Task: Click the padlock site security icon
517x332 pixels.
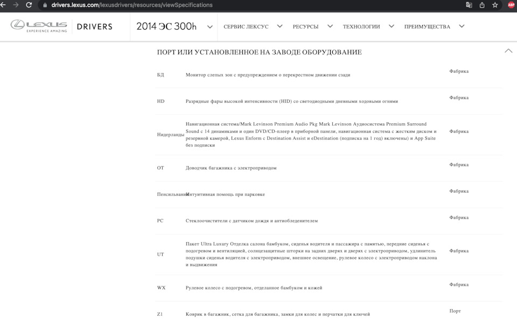Action: 45,5
